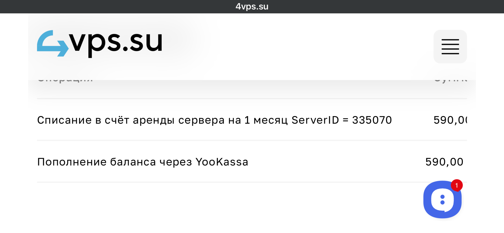Click the word "Списание" in first row
The height and width of the screenshot is (233, 504).
coord(64,120)
